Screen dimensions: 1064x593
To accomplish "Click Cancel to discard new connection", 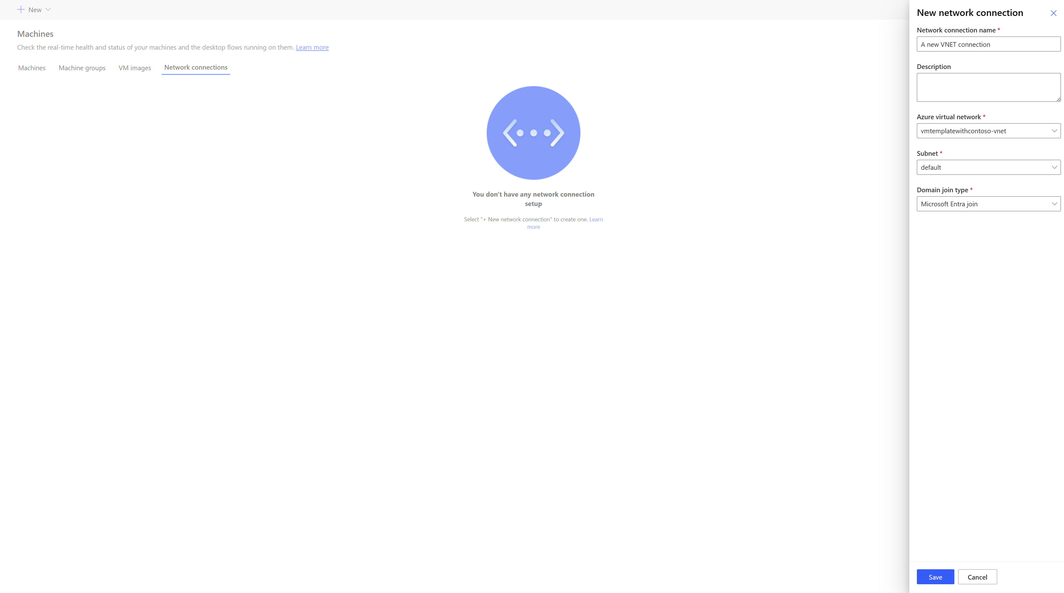I will click(978, 576).
